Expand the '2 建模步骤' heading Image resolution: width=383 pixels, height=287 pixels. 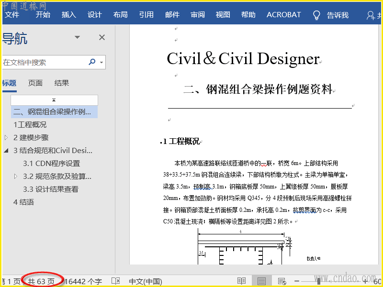tap(6, 138)
